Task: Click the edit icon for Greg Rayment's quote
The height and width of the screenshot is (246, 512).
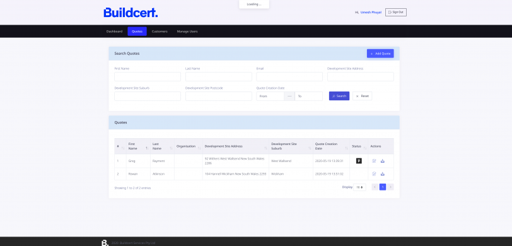Action: click(374, 161)
